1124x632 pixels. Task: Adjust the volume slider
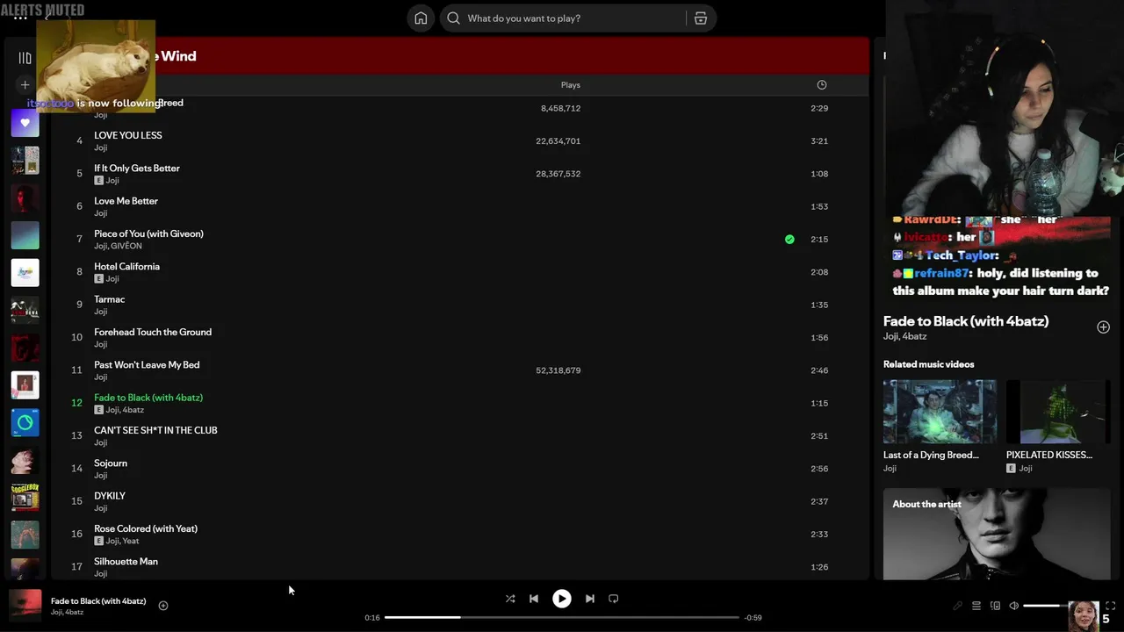1045,606
